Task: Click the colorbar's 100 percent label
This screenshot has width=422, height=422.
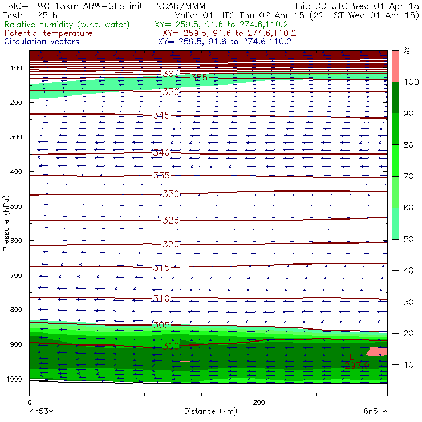Action: 411,82
